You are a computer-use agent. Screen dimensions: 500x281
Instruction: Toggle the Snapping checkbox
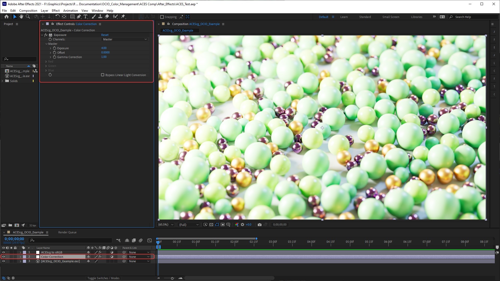[162, 17]
